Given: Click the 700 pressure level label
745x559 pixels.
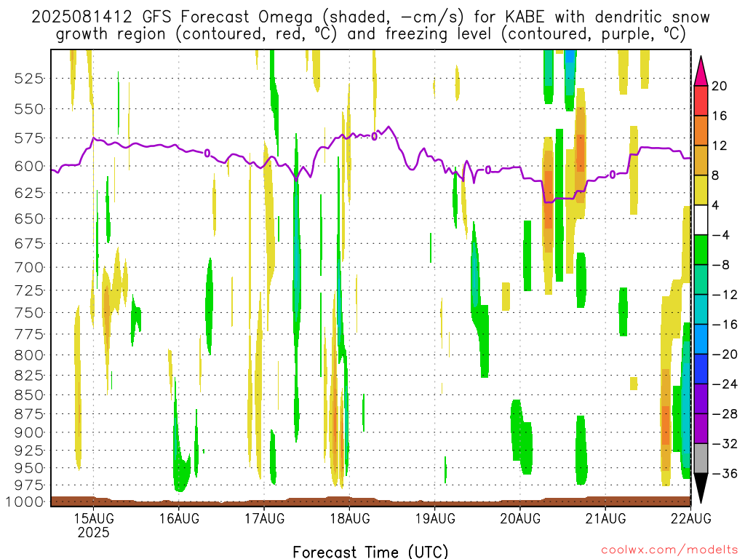Looking at the screenshot, I should 29,268.
